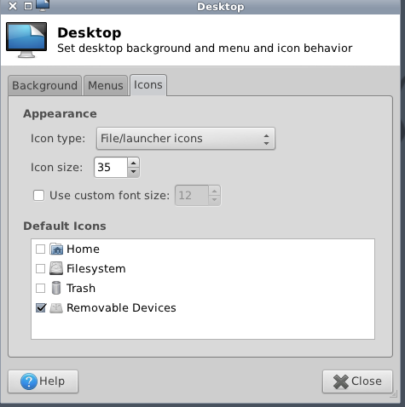405x407 pixels.
Task: Decrease icon size with down arrow
Action: [133, 172]
